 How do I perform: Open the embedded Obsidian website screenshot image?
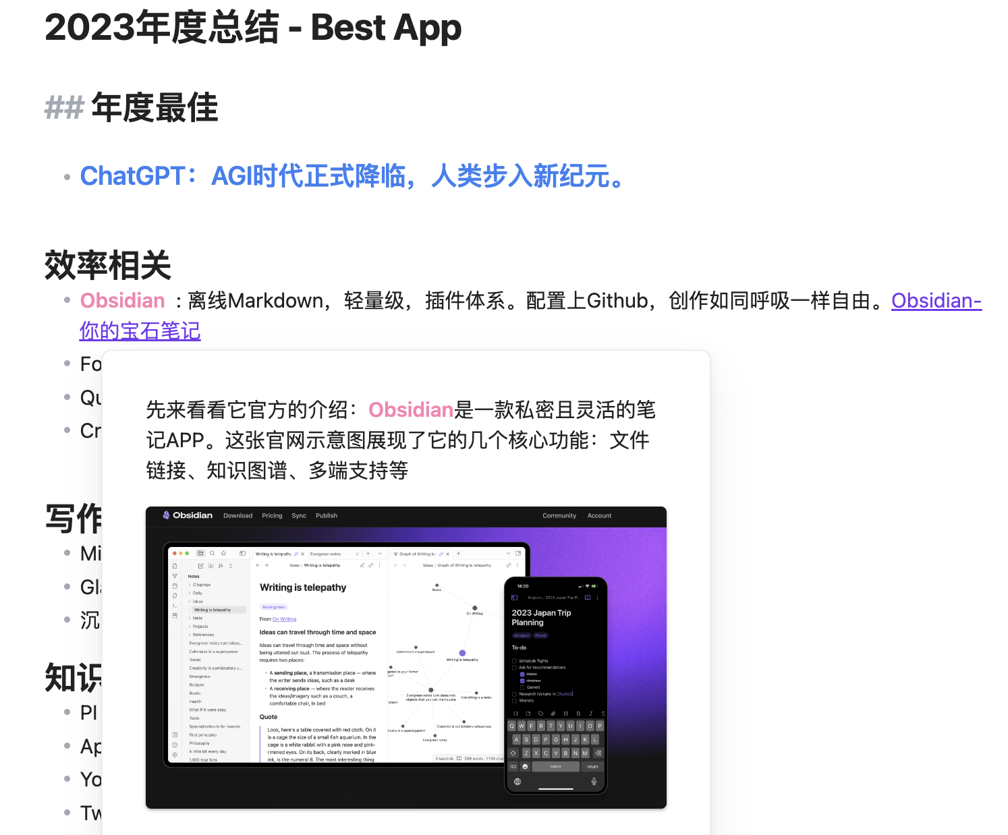click(406, 658)
